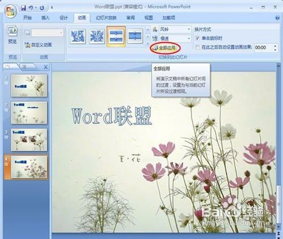Select slide 1 thumbnail

click(x=29, y=85)
